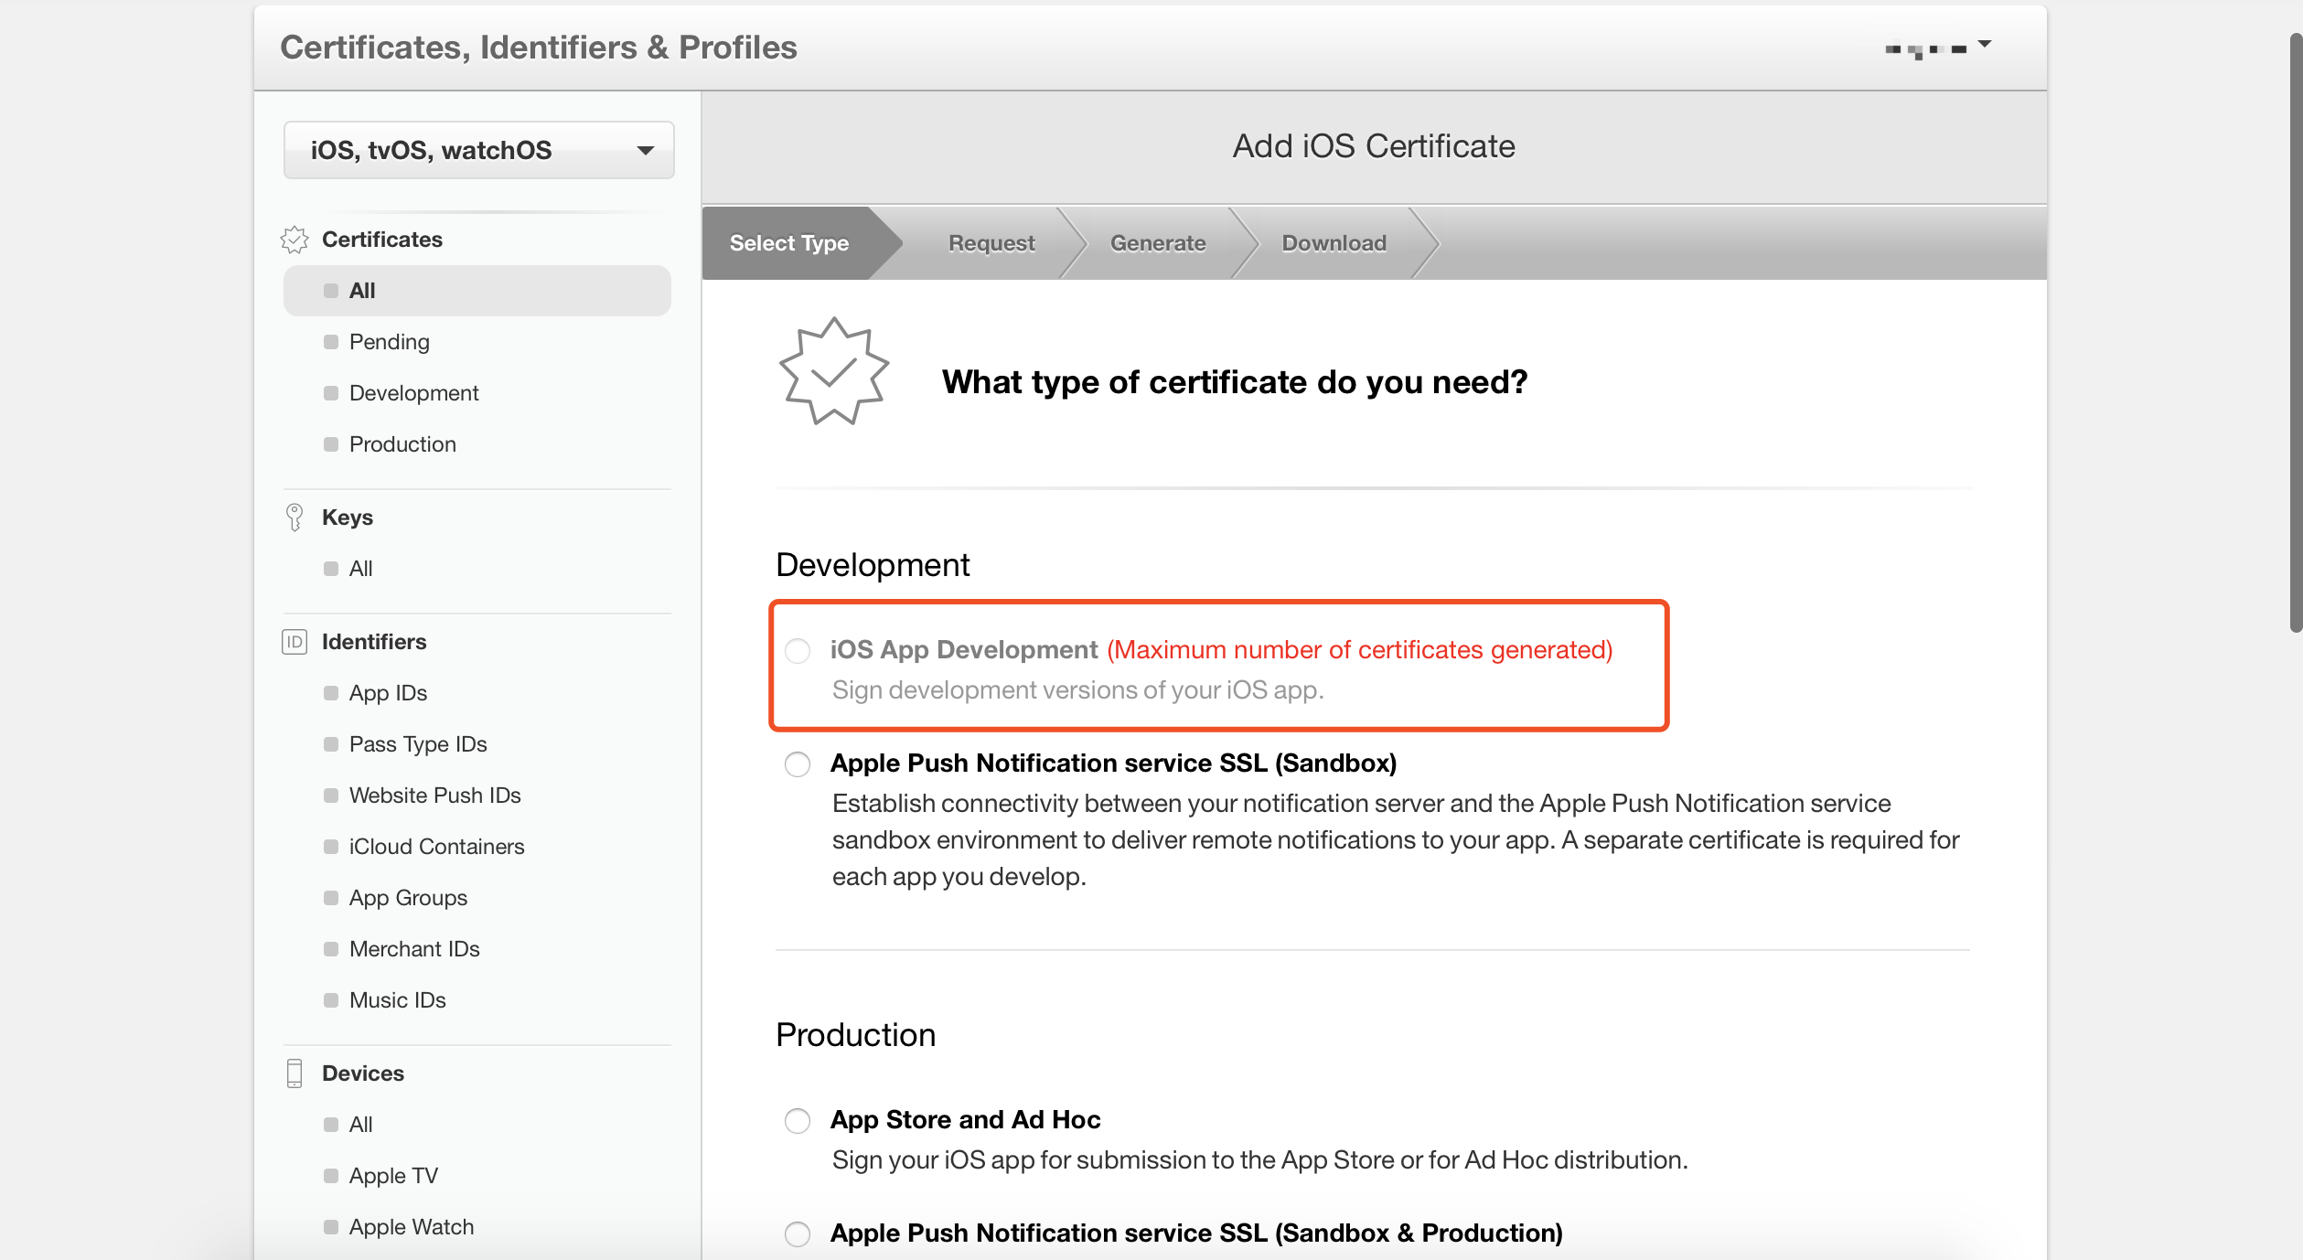
Task: Click the Identifiers ID badge icon
Action: coord(294,642)
